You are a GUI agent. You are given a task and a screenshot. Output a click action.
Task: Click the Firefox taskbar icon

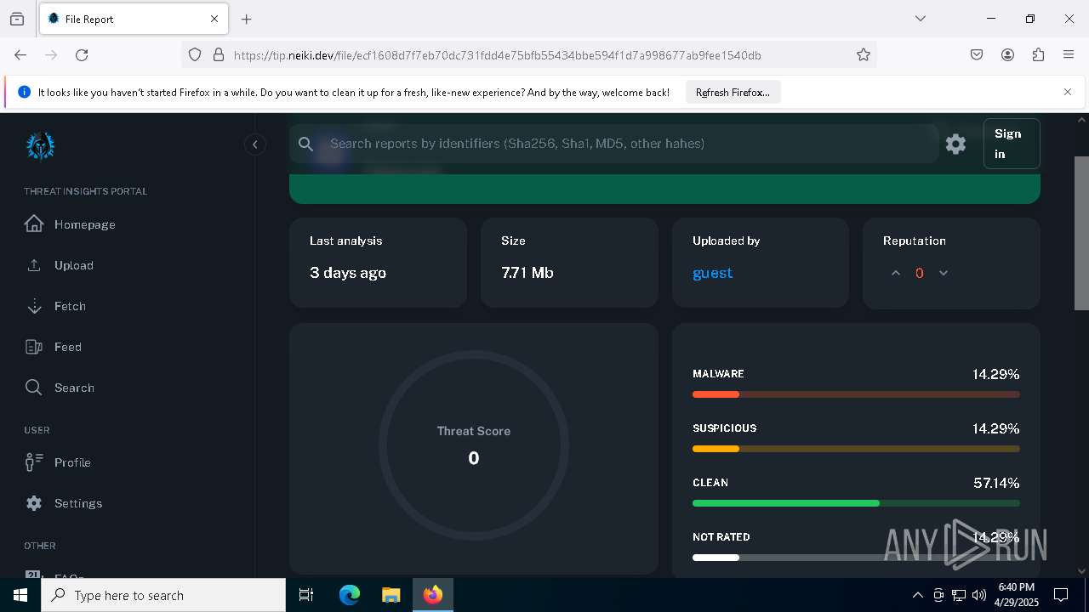[433, 595]
